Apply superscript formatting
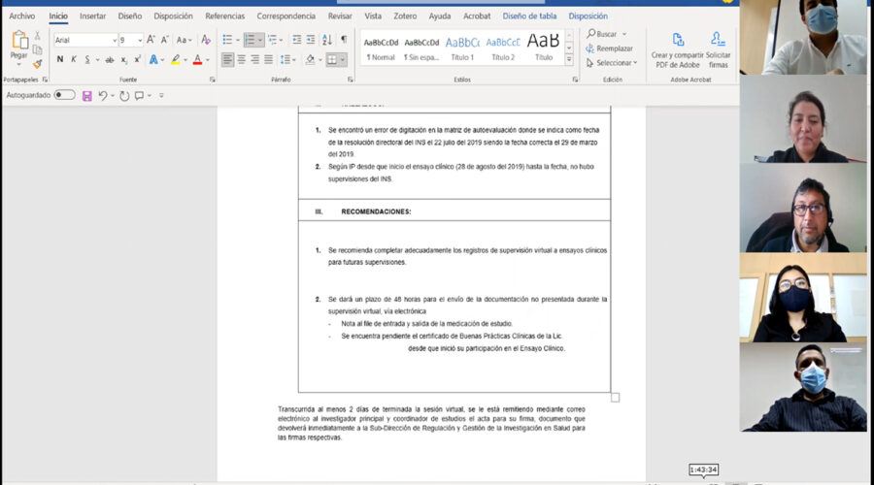This screenshot has height=485, width=874. pos(137,59)
